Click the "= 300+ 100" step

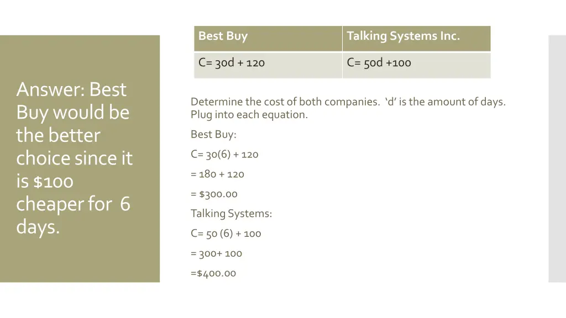216,254
